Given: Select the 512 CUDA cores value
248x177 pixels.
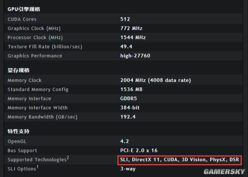Looking at the screenshot, I should point(125,19).
